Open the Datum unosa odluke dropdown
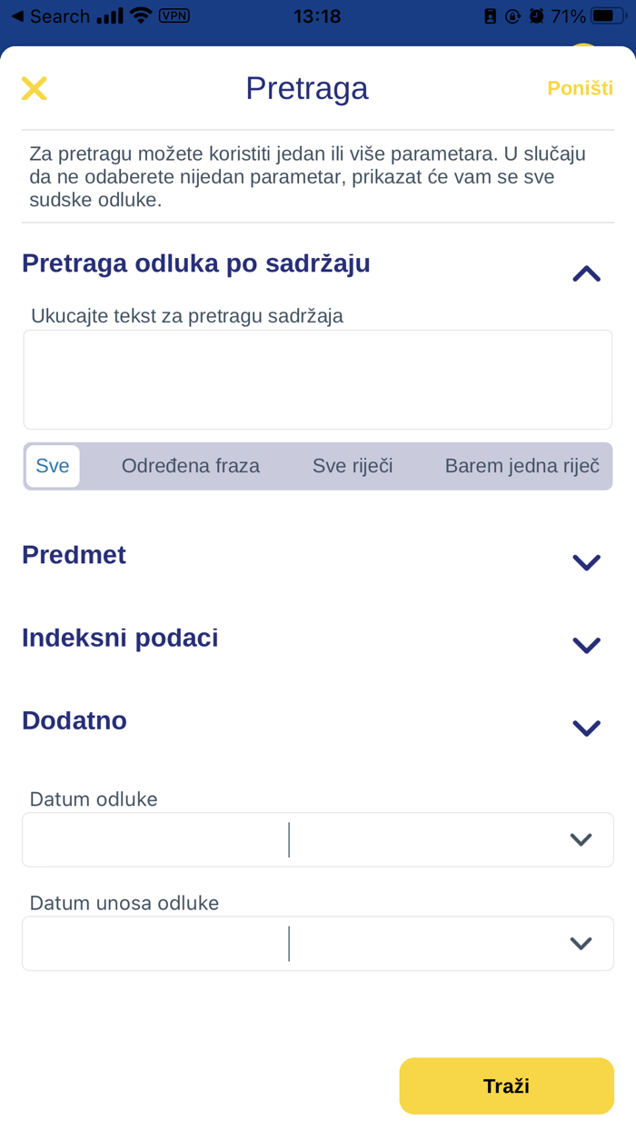This screenshot has width=636, height=1130. click(581, 943)
